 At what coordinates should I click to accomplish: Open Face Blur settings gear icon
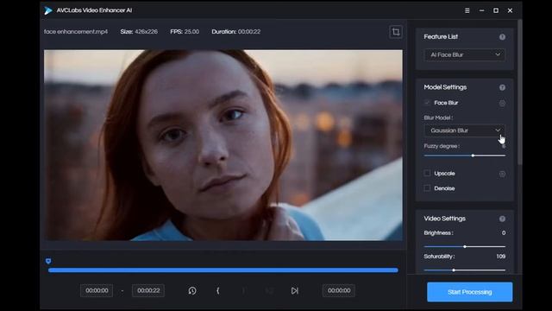pyautogui.click(x=502, y=103)
